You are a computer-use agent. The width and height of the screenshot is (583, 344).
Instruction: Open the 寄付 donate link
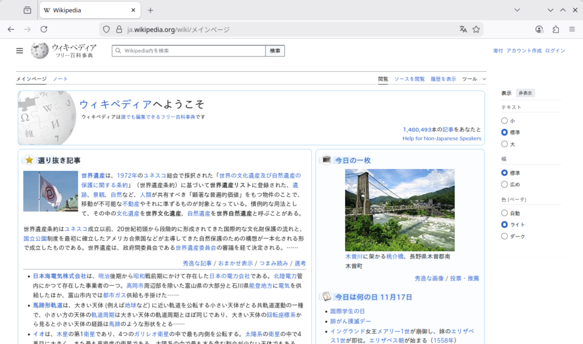[498, 50]
